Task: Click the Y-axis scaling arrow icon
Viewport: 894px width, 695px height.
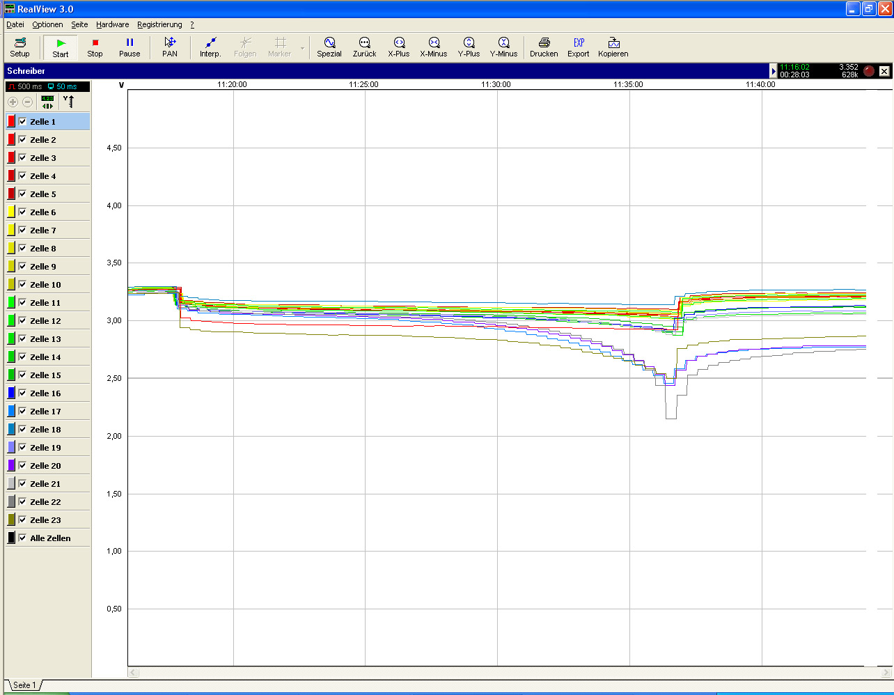Action: [68, 102]
